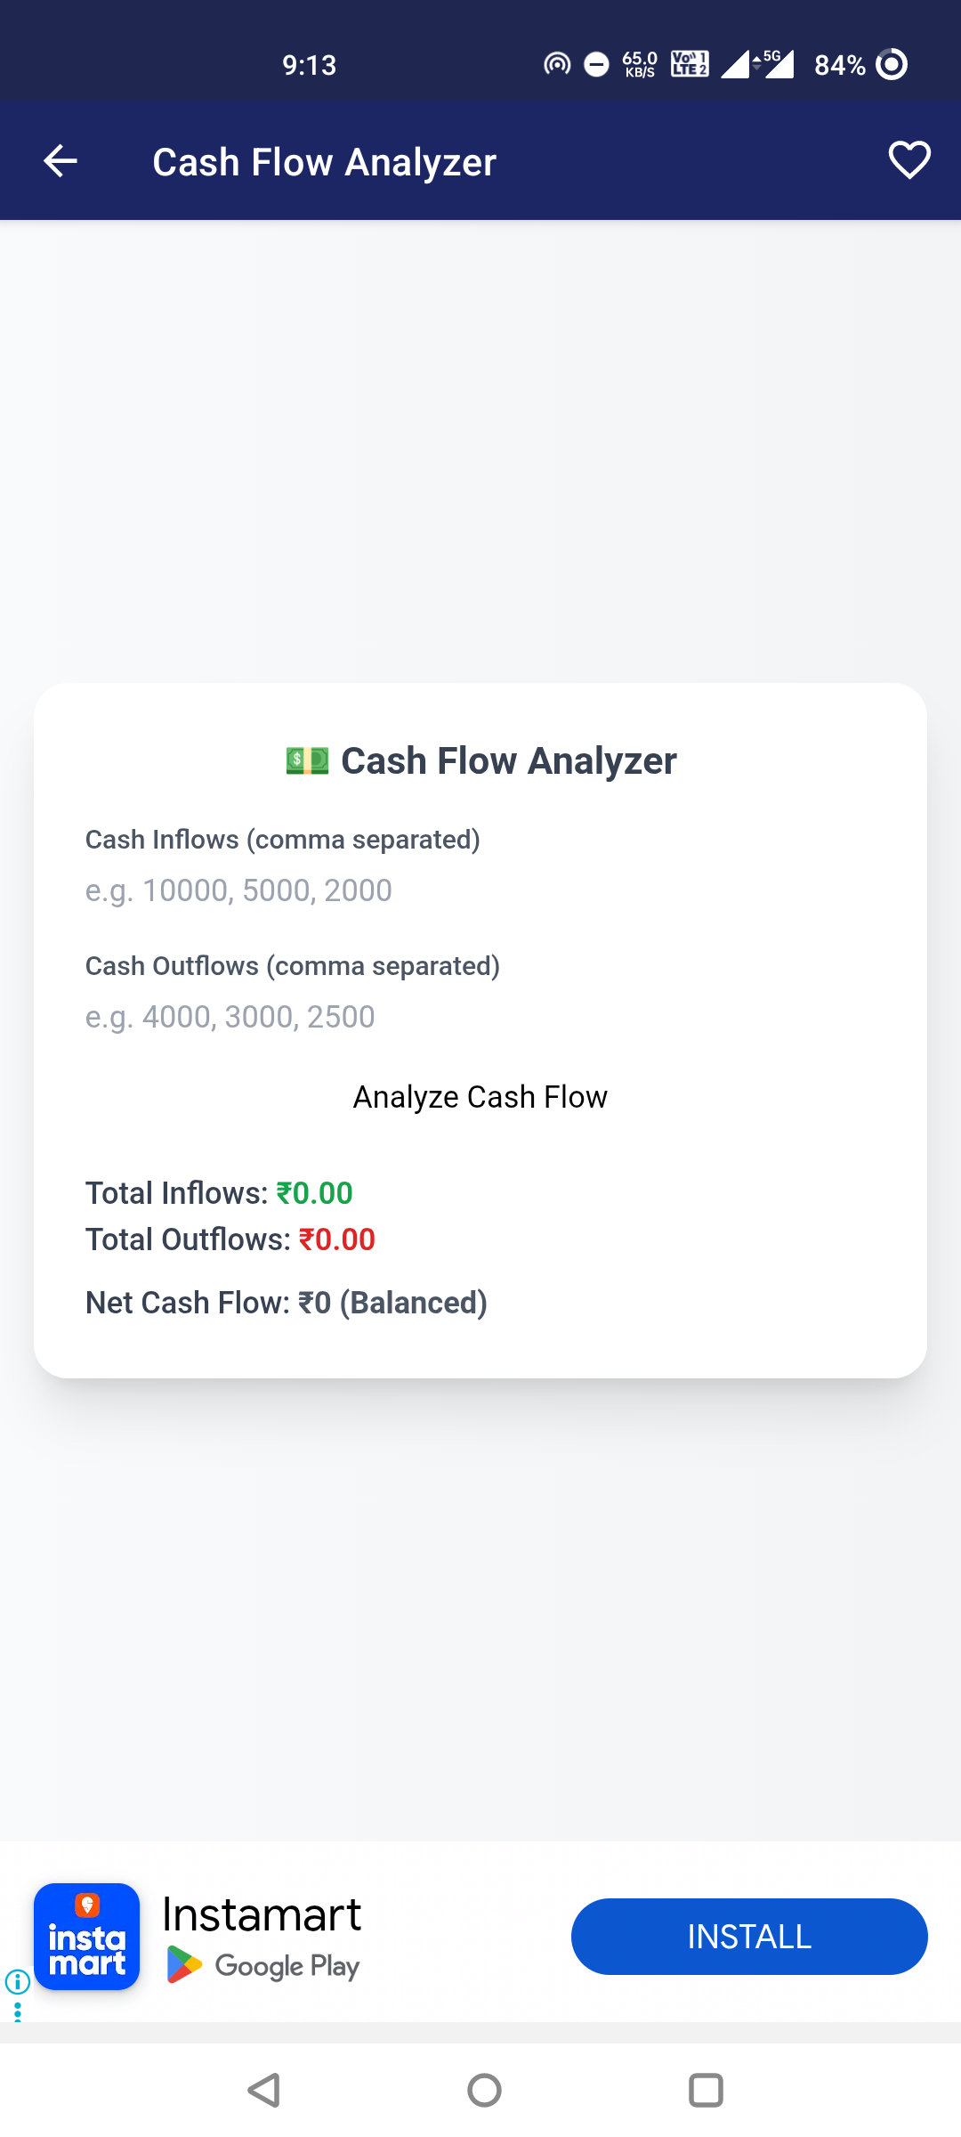This screenshot has height=2137, width=961.
Task: Tap the money emoji icon in card header
Action: 307,761
